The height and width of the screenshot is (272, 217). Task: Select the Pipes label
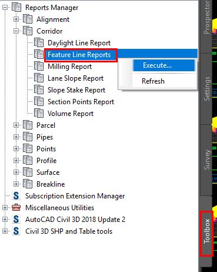[45, 137]
